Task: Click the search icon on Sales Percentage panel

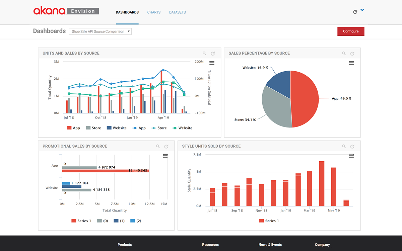Action: click(x=344, y=53)
